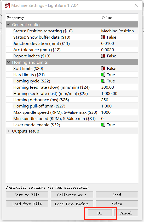144x222 pixels.
Task: Click the Calibrate Axis button
Action: pos(72,195)
